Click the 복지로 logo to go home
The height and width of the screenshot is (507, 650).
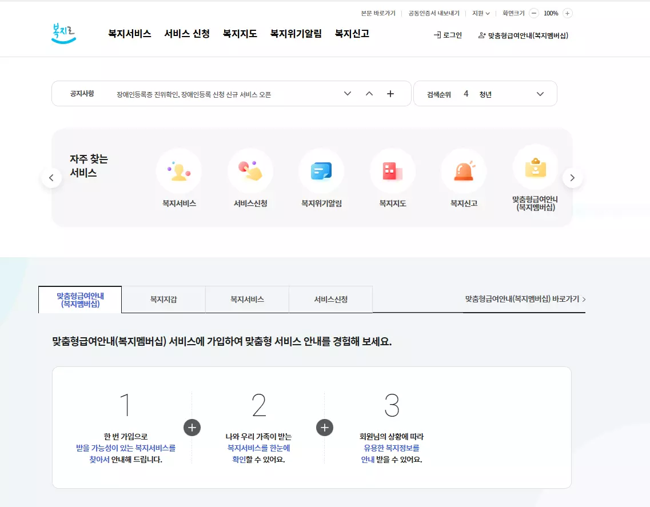tap(63, 34)
